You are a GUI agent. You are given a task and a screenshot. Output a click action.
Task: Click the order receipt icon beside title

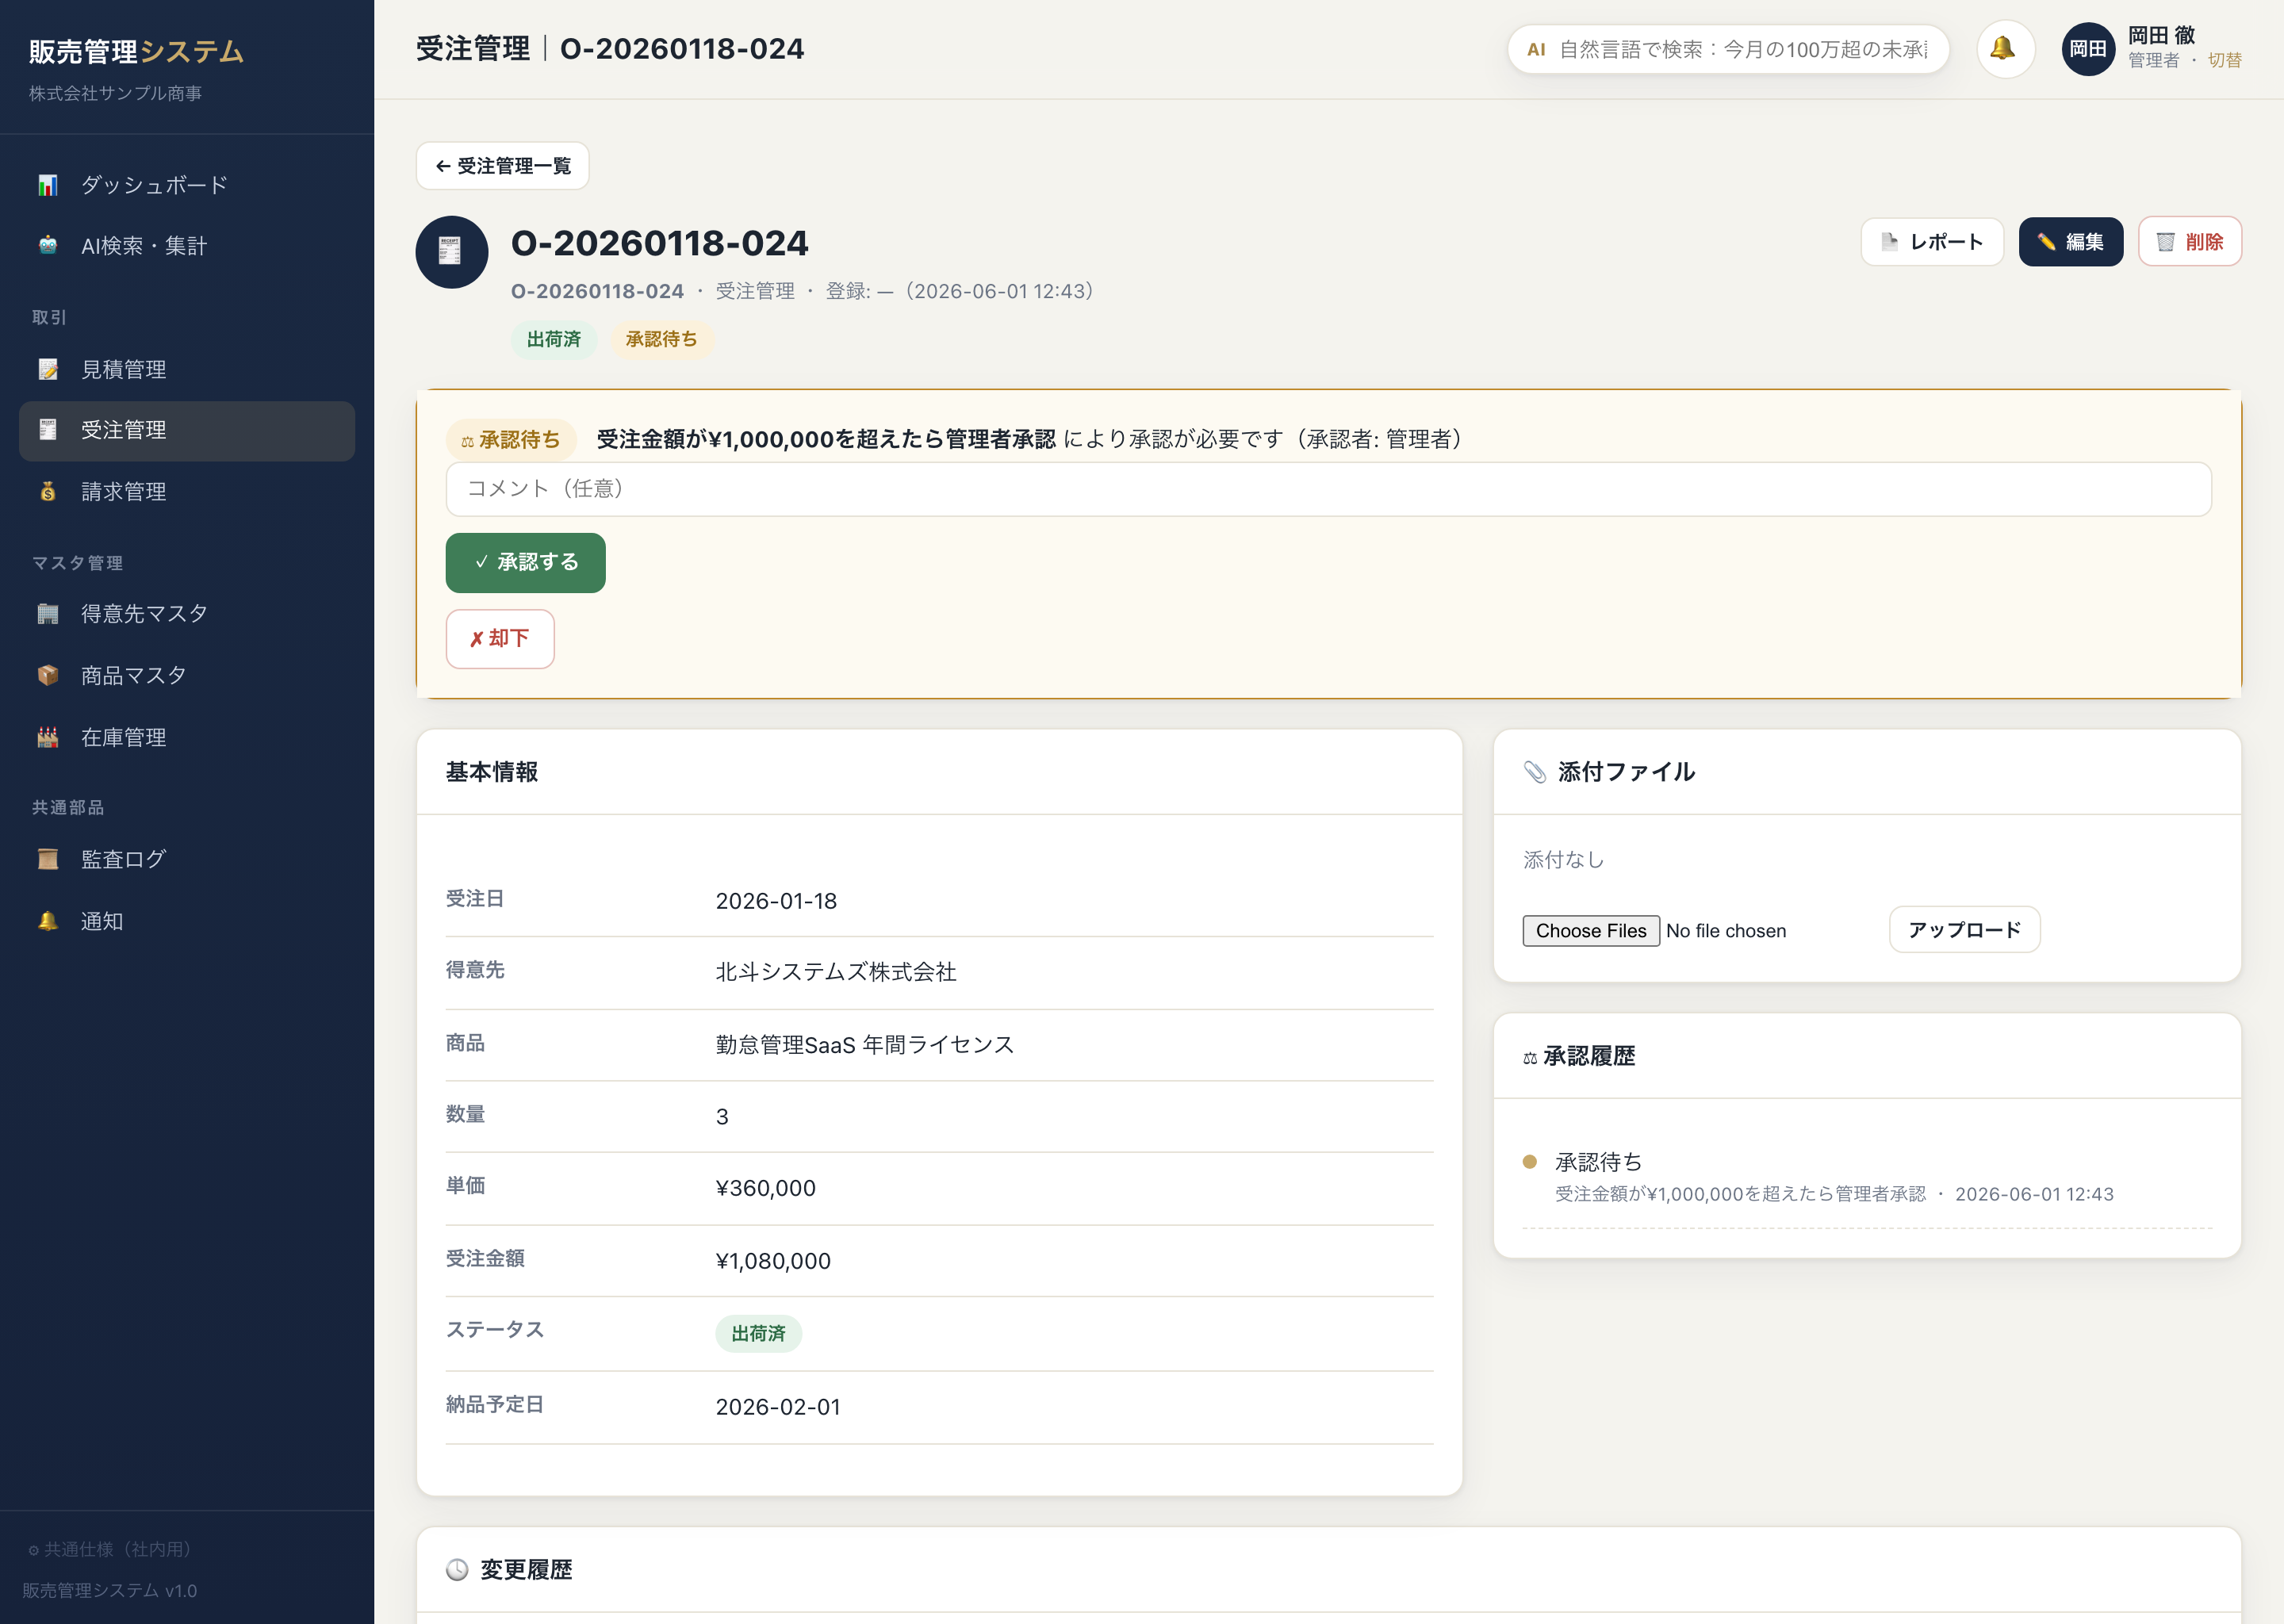click(452, 252)
